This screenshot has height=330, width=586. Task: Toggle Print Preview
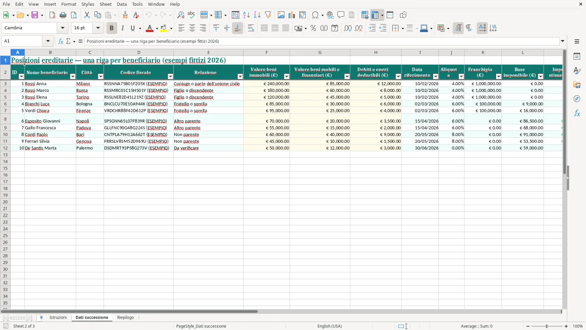74,15
